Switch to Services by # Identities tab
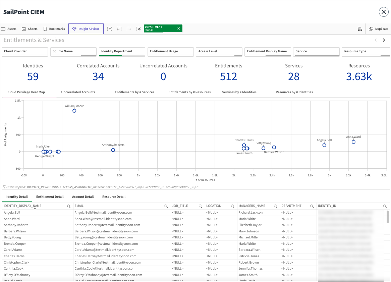Viewport: 391px width, 282px height. 239,92
